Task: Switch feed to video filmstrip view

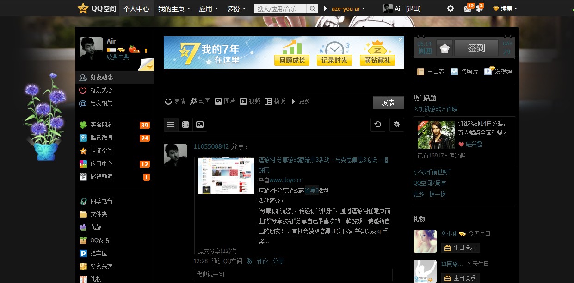Action: coord(185,124)
